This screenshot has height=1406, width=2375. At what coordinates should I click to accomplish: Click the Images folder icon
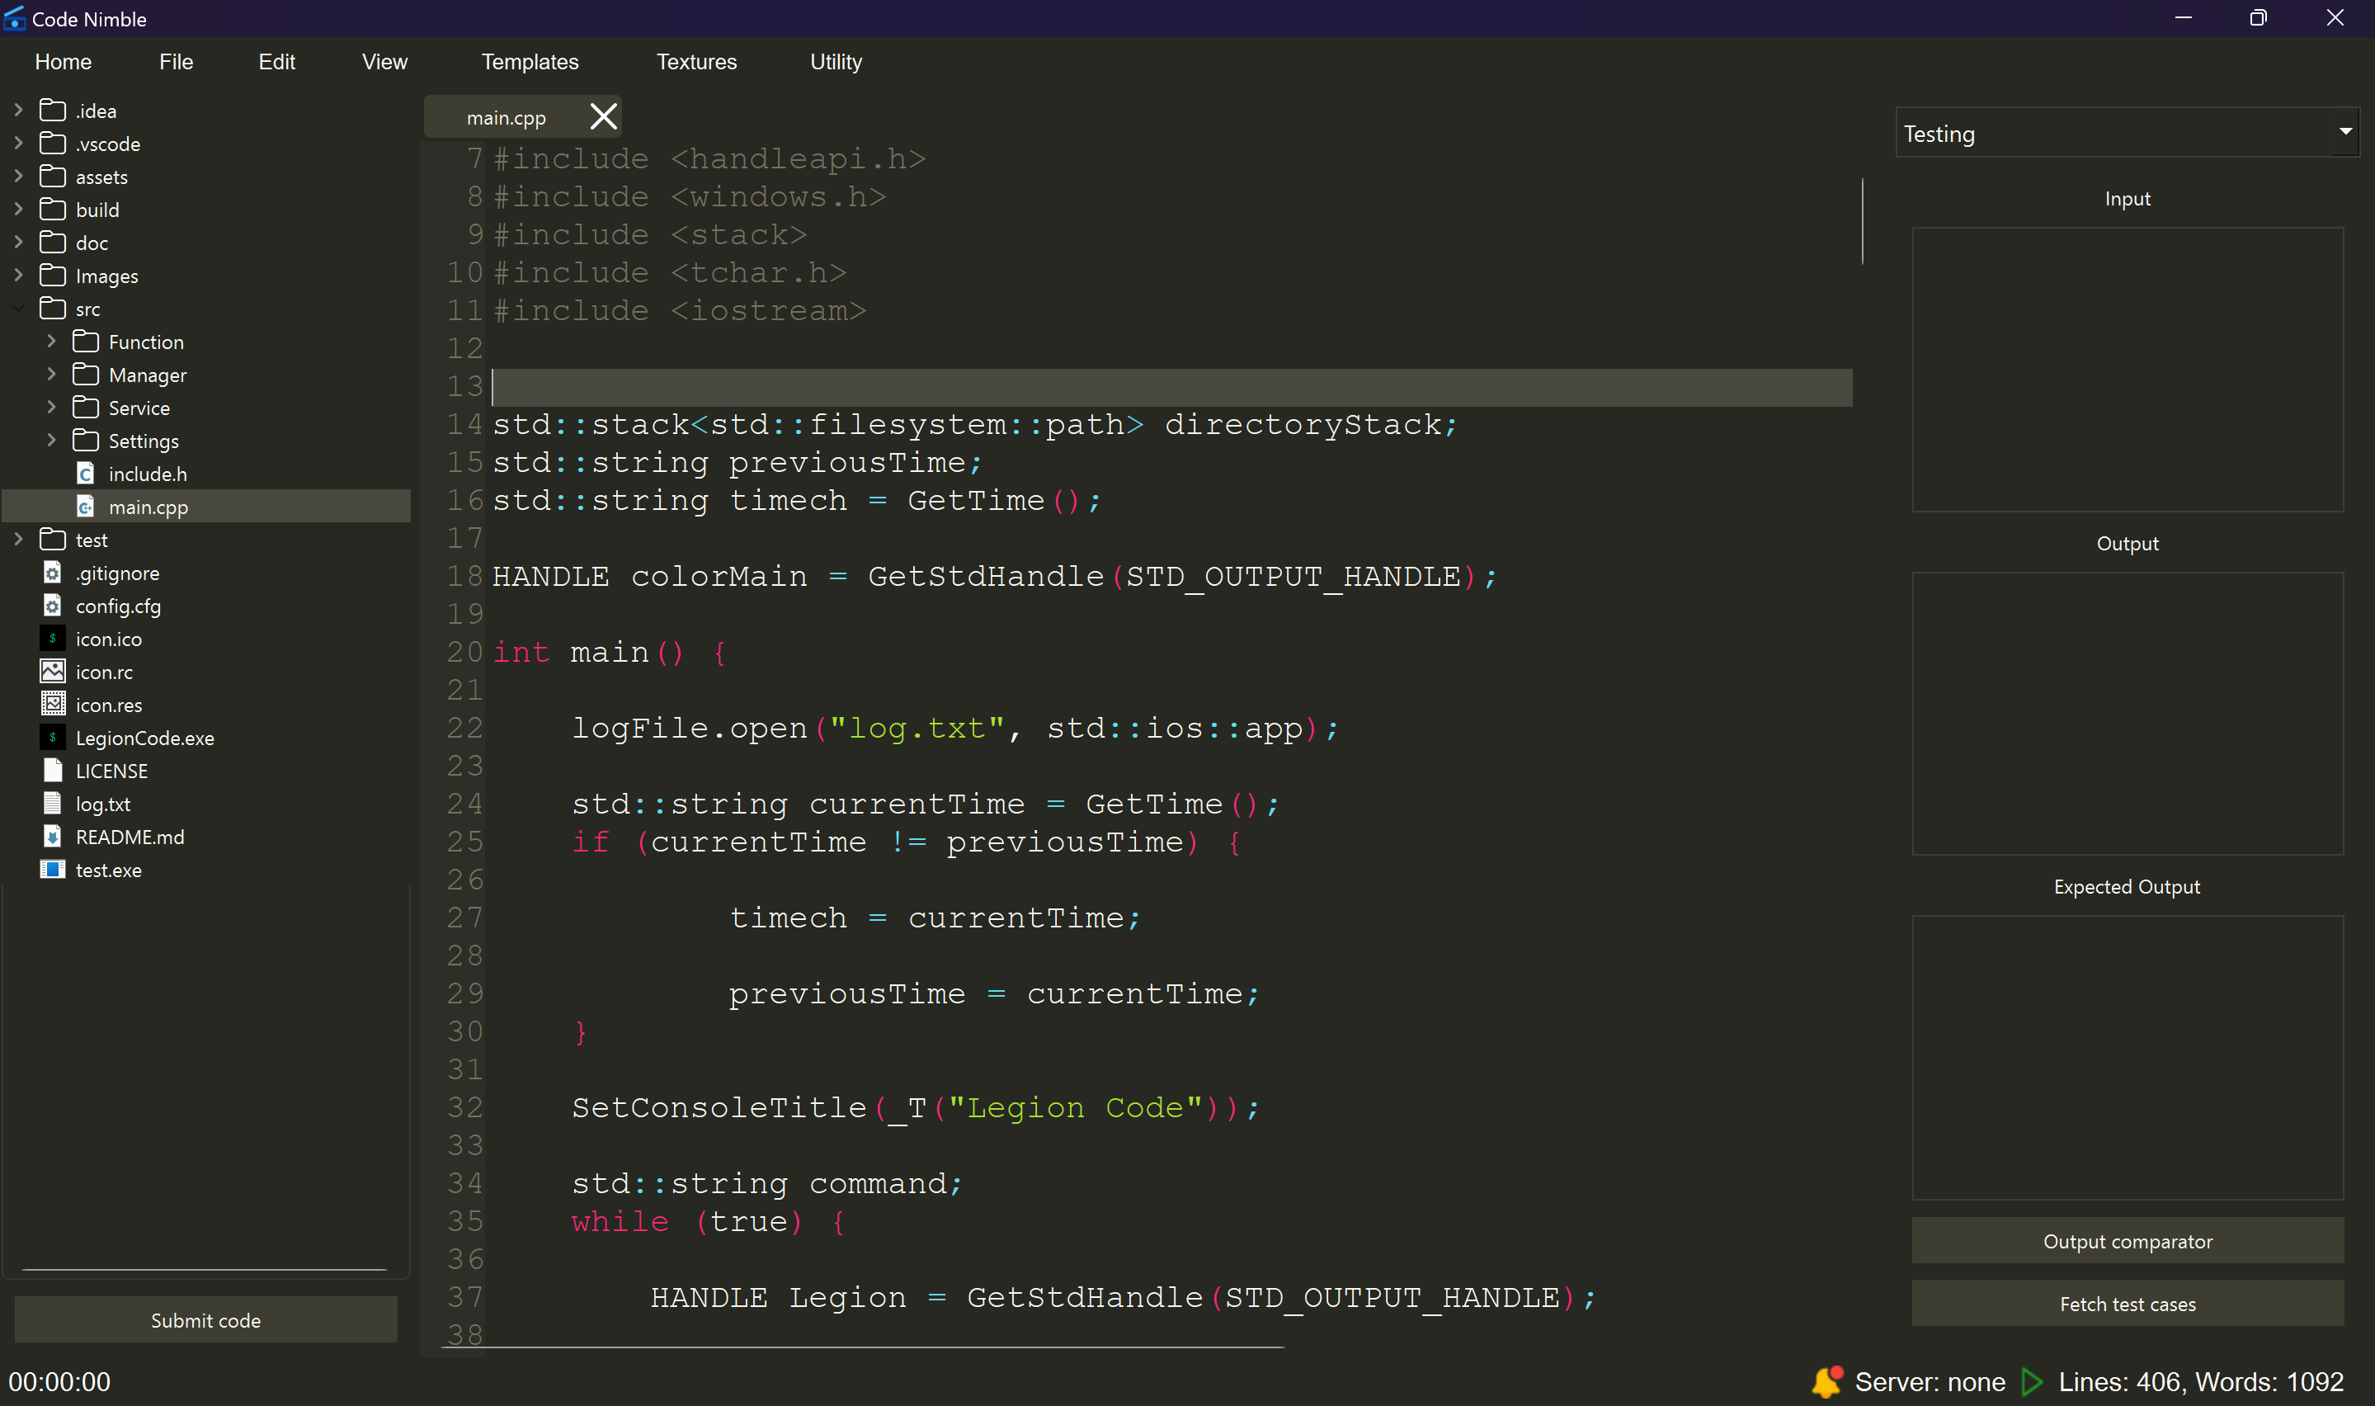pyautogui.click(x=53, y=276)
